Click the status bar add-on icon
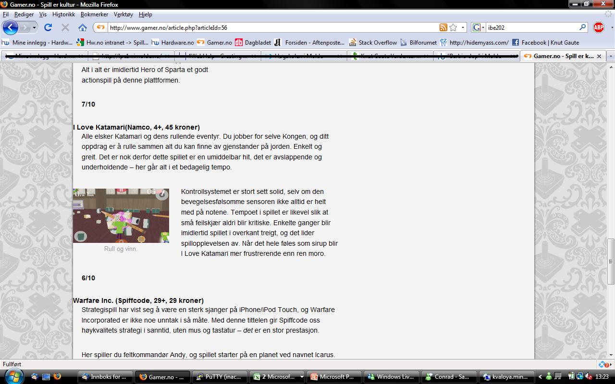The height and width of the screenshot is (384, 615). (x=603, y=364)
